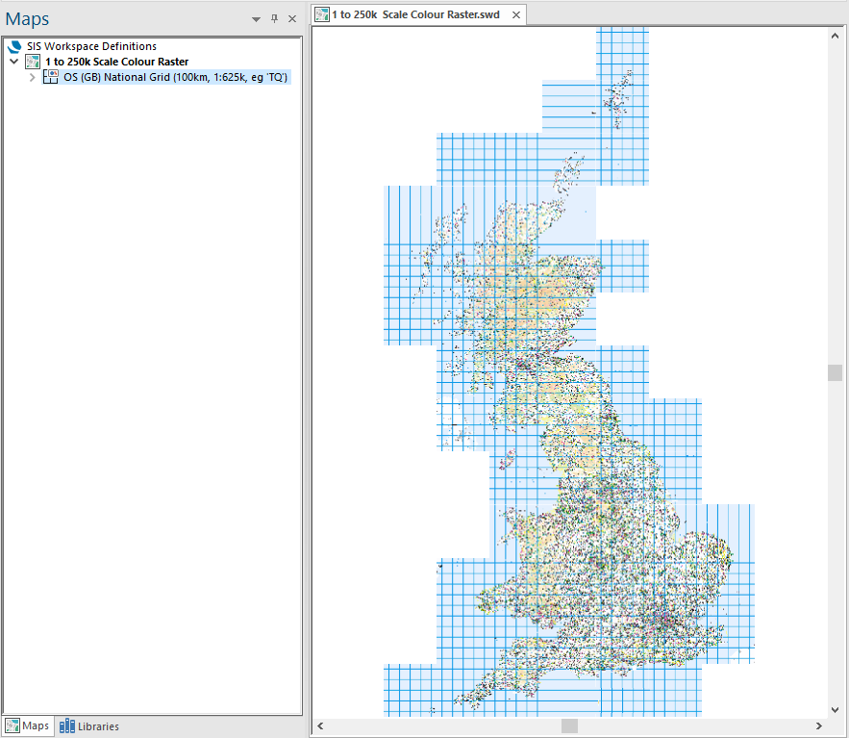Viewport: 849px width, 738px height.
Task: Click the vertical scrollbar up arrow
Action: click(835, 36)
